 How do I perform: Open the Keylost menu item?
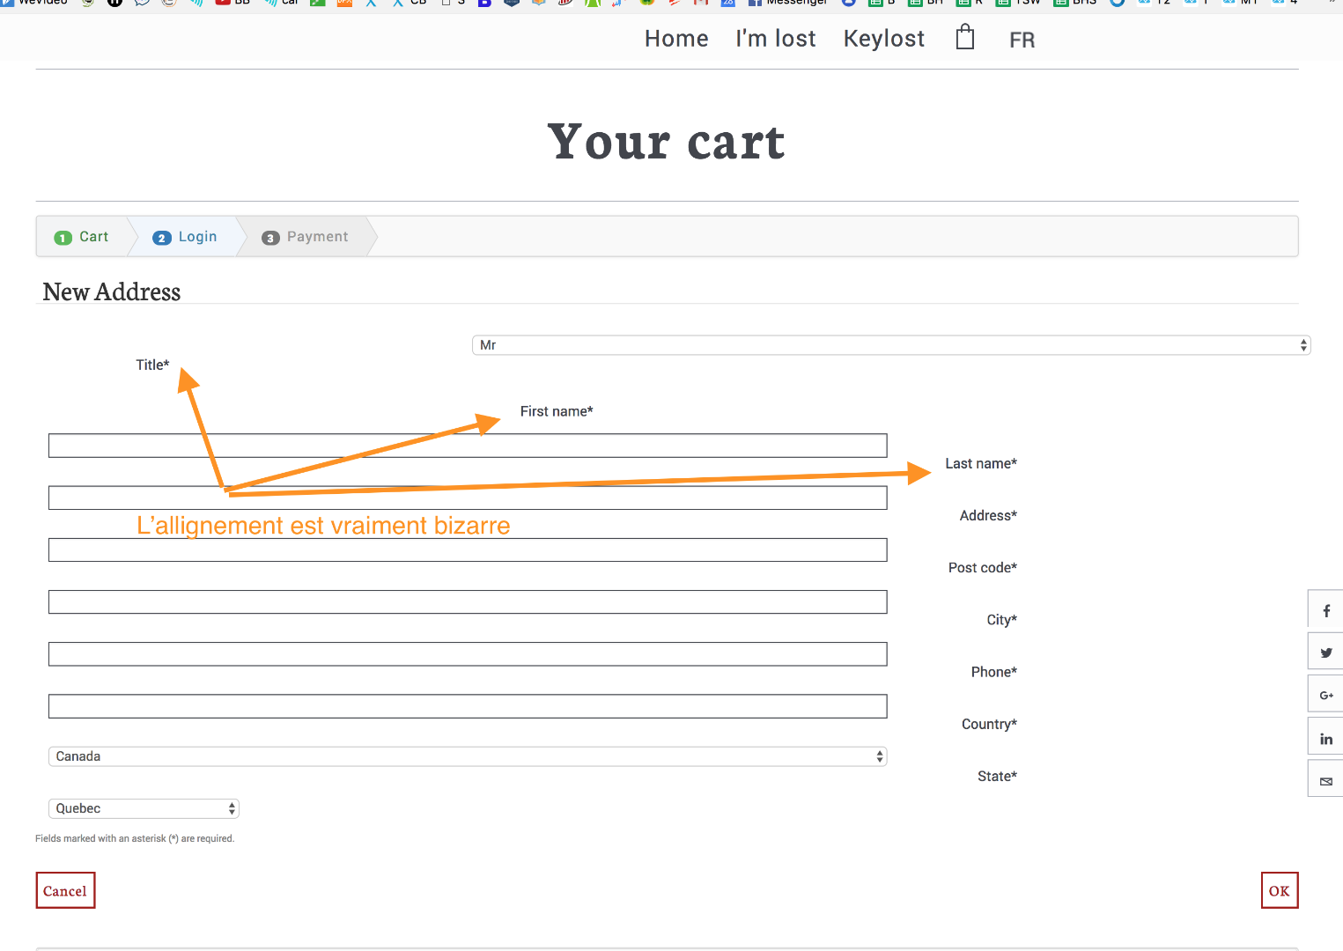(884, 39)
